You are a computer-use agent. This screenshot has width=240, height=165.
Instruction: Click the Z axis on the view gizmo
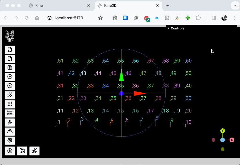tap(223, 140)
